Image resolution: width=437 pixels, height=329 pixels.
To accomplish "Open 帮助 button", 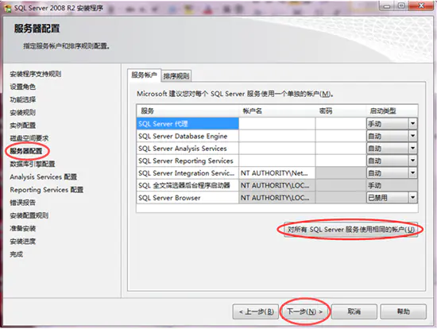I will pos(404,312).
